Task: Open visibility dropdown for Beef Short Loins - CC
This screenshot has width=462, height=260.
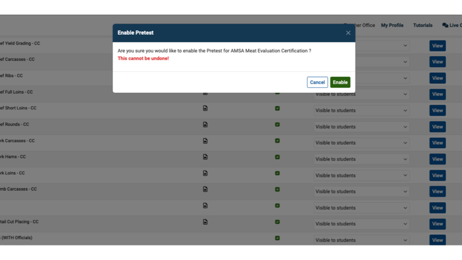Action: click(361, 111)
